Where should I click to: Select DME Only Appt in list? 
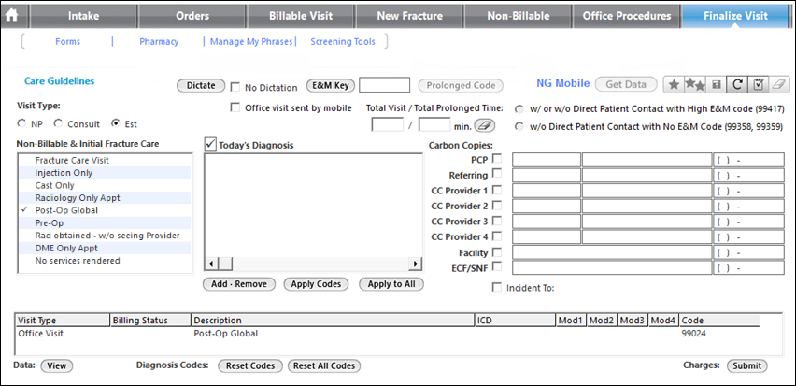pyautogui.click(x=105, y=249)
